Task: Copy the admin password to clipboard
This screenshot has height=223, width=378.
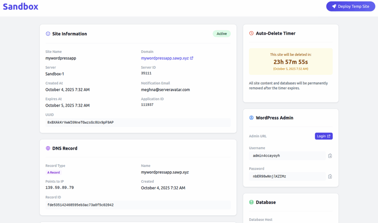Action: [x=330, y=176]
